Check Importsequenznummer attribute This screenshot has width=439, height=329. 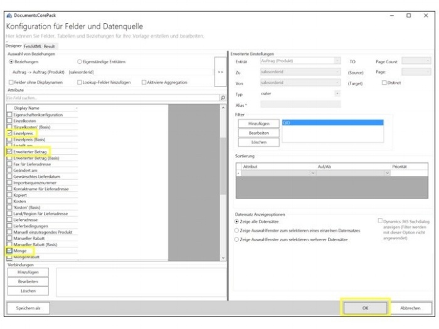pyautogui.click(x=9, y=183)
